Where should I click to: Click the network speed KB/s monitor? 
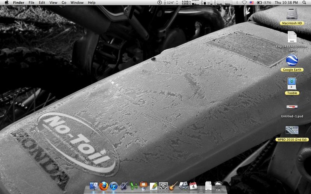click(186, 3)
